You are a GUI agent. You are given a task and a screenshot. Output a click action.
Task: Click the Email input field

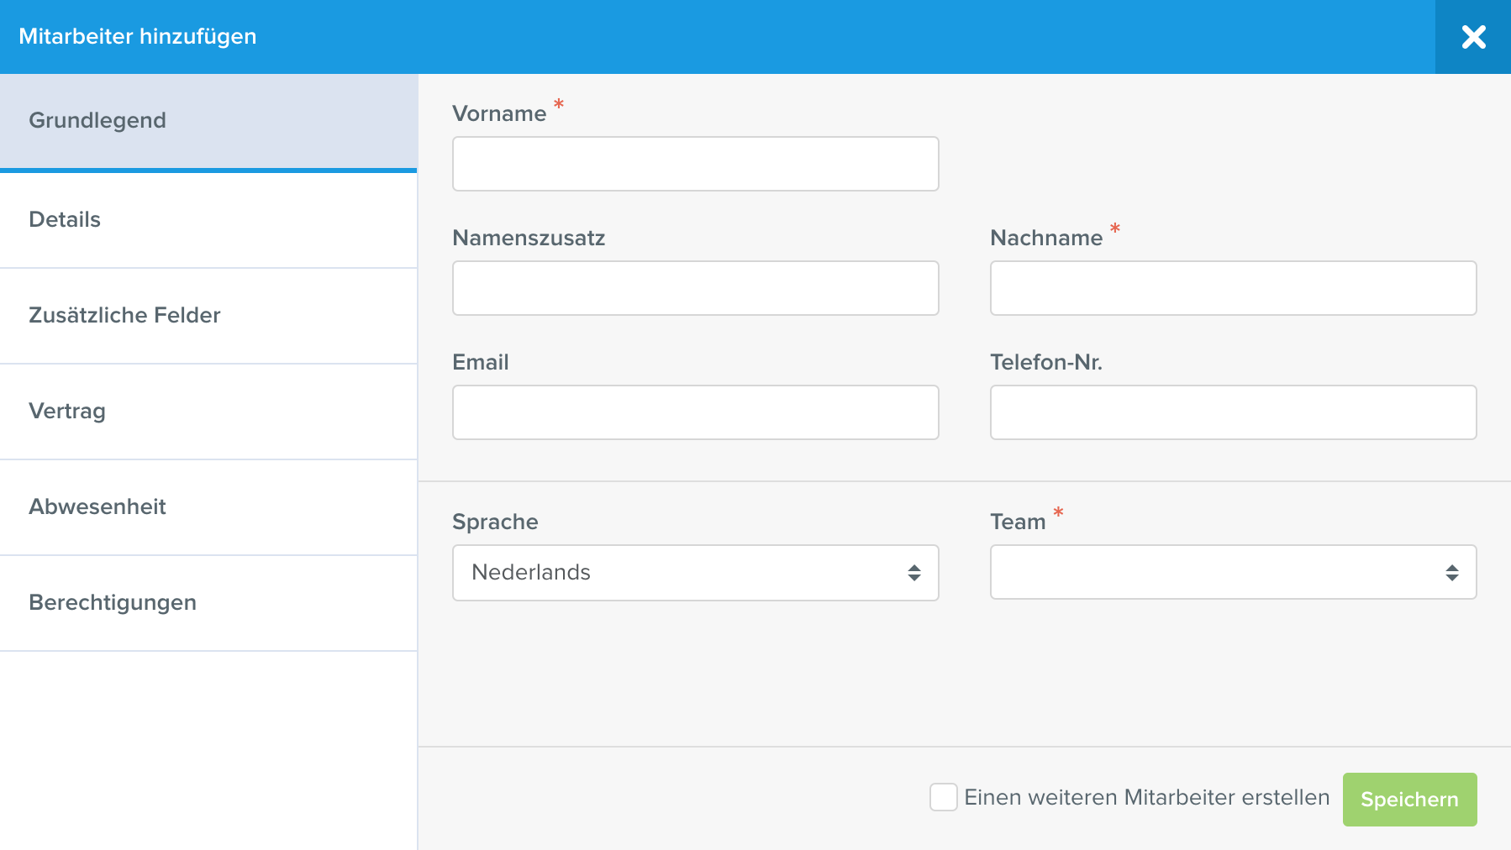(696, 412)
